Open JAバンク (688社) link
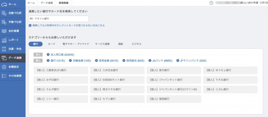Viewport: 268px width, 117px height. click(162, 61)
